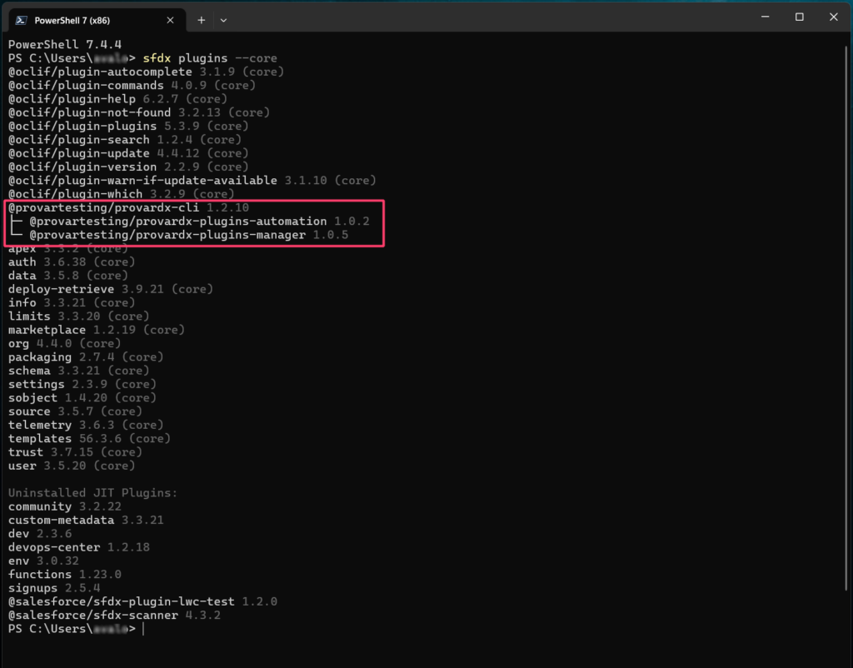This screenshot has height=668, width=853.
Task: Click the '@oclif/plugin-commands' line
Action: [132, 86]
